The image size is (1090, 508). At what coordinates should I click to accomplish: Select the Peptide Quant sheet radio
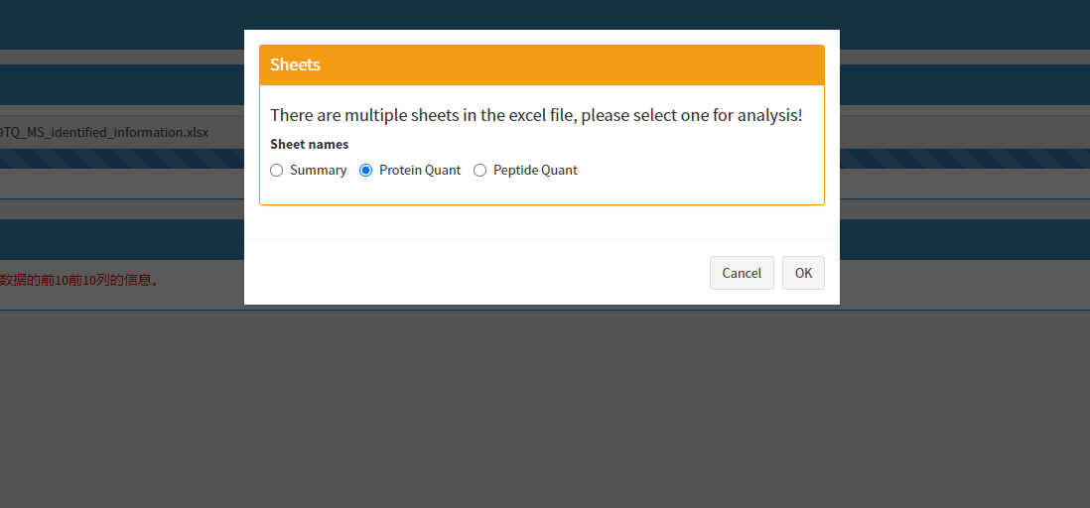point(480,171)
